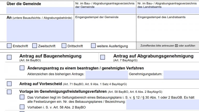Check the Geltungsbereich eines Bebauungsplans box
The width and height of the screenshot is (199, 112).
tap(22, 97)
